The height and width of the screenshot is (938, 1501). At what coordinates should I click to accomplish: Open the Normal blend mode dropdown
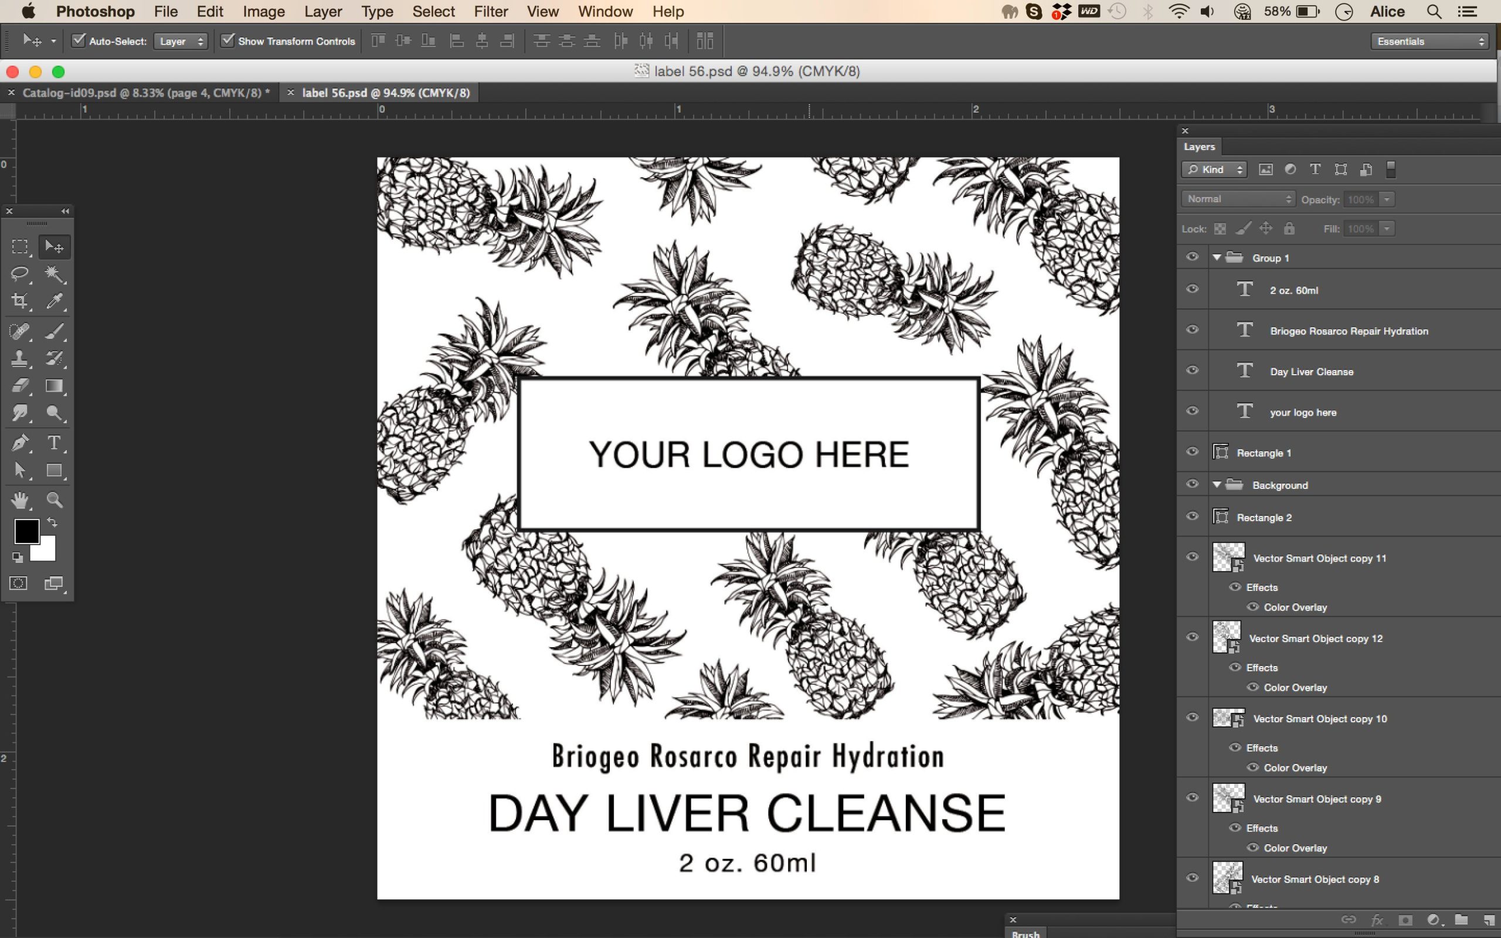pos(1238,199)
